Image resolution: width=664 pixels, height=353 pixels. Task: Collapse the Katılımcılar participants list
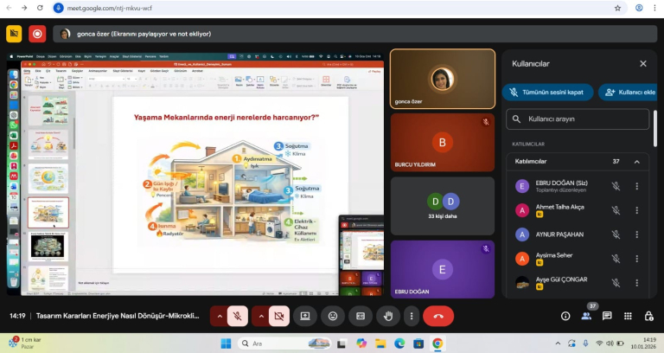(x=637, y=162)
